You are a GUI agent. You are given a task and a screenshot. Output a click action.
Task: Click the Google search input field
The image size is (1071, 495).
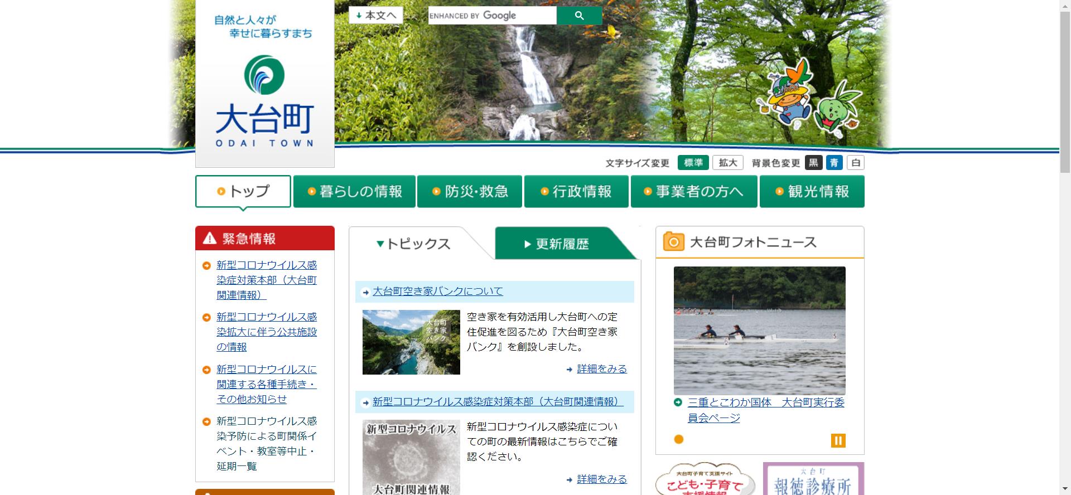click(492, 16)
